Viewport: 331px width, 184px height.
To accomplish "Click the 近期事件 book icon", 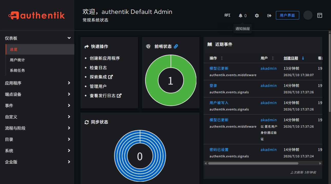I will 210,44.
